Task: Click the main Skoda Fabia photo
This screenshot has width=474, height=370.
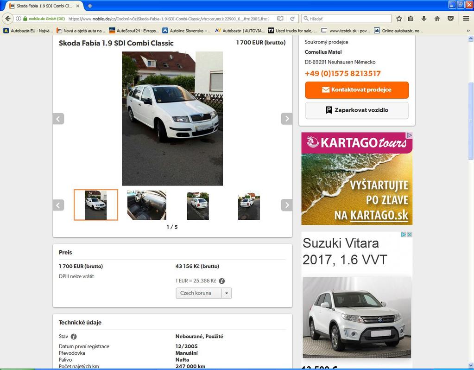Action: click(x=172, y=118)
